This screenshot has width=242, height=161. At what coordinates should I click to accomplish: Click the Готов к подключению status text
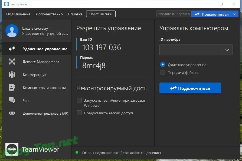[x=122, y=153]
